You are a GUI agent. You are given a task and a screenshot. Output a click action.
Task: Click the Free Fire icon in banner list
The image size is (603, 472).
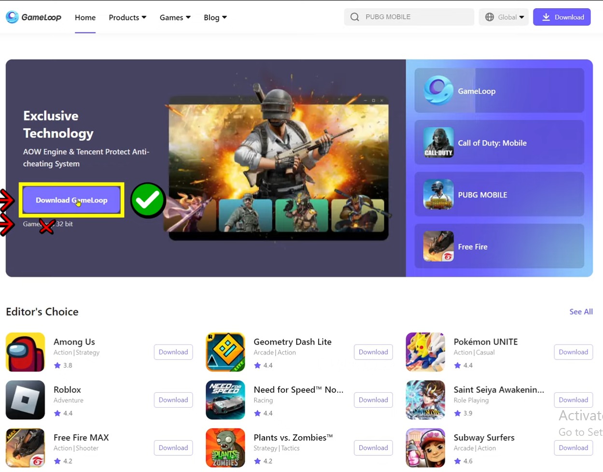(438, 246)
